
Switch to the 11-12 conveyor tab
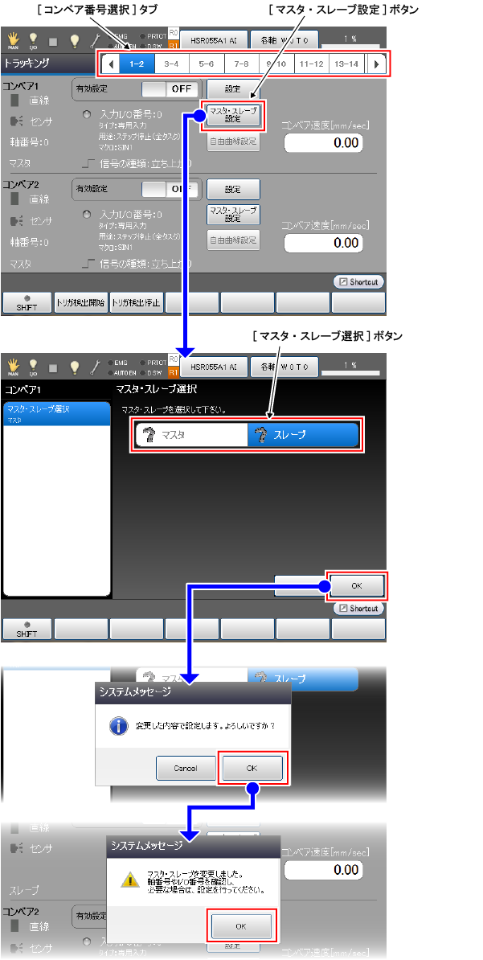click(311, 64)
